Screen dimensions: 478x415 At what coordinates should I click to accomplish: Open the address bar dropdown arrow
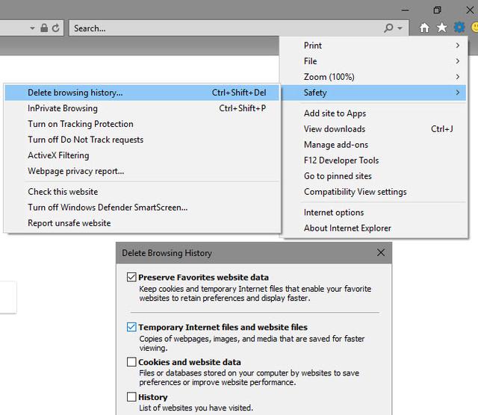32,28
